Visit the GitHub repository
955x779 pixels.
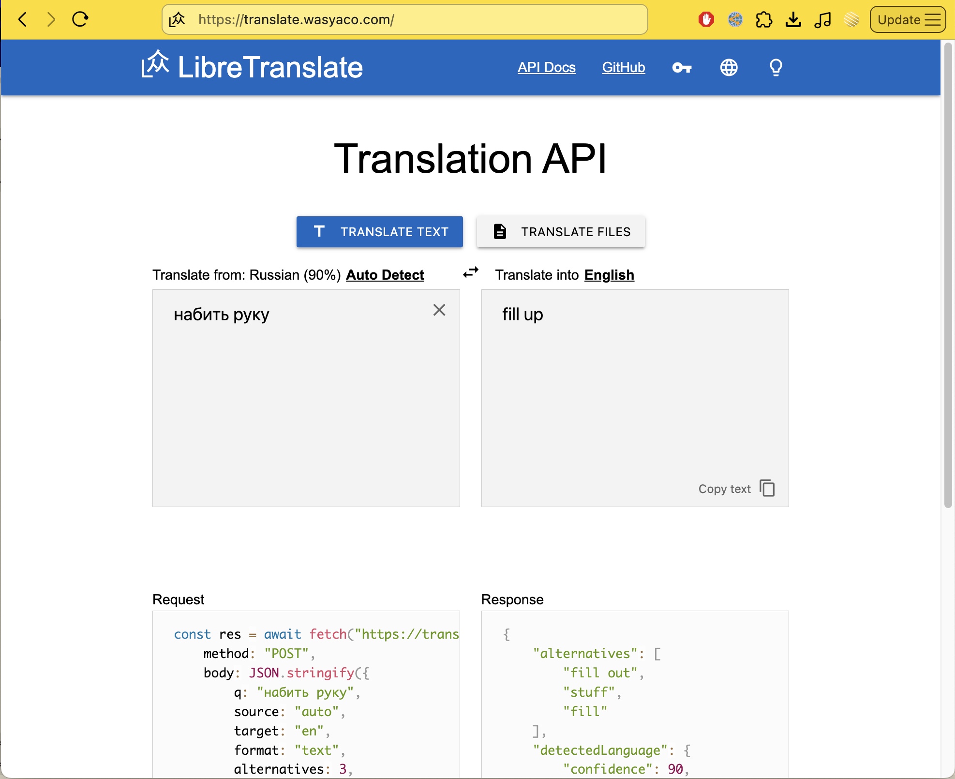point(623,67)
